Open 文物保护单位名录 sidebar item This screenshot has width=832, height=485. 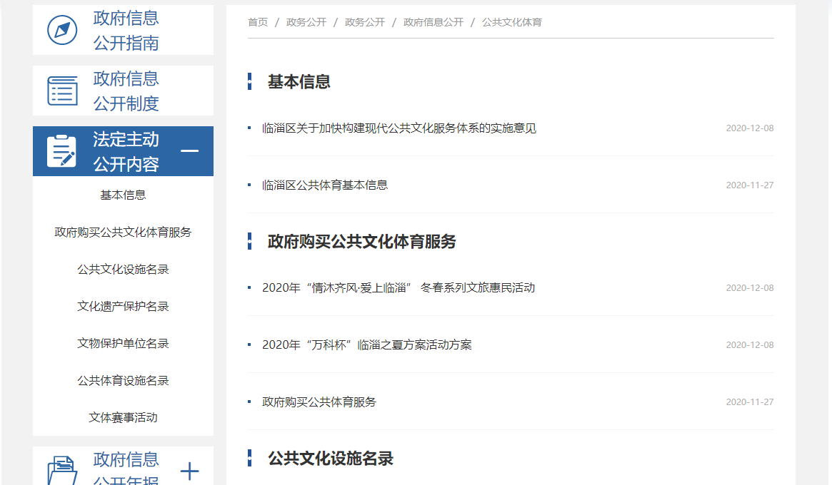[123, 344]
